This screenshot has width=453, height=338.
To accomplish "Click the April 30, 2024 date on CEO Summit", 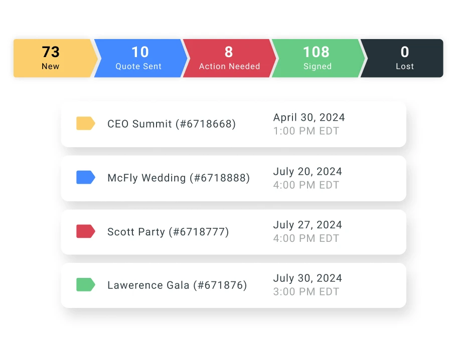I will [309, 117].
